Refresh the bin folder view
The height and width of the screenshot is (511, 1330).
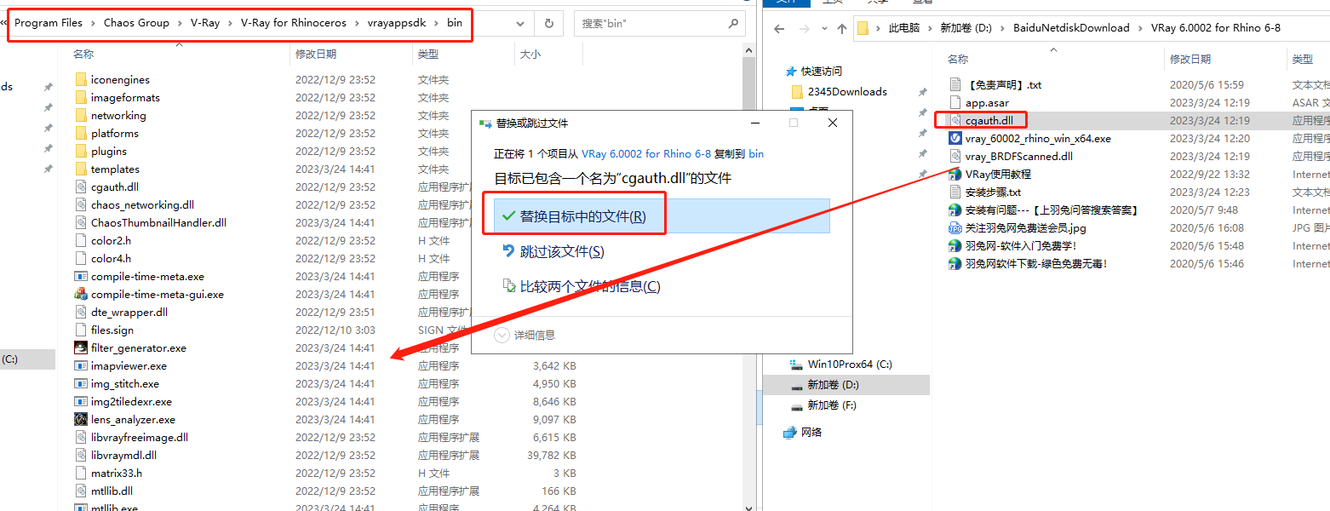click(x=548, y=24)
